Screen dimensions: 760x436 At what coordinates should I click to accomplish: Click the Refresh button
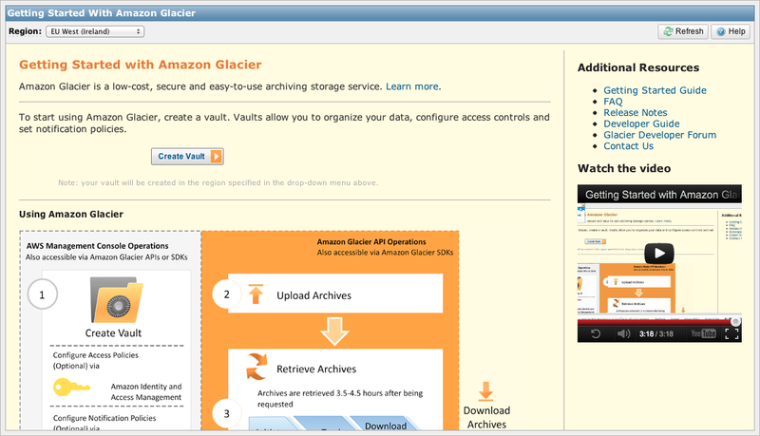click(683, 31)
